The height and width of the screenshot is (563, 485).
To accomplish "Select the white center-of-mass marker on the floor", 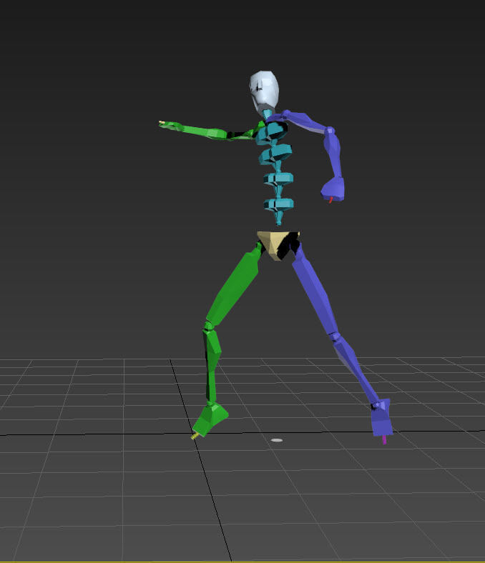I will click(276, 440).
